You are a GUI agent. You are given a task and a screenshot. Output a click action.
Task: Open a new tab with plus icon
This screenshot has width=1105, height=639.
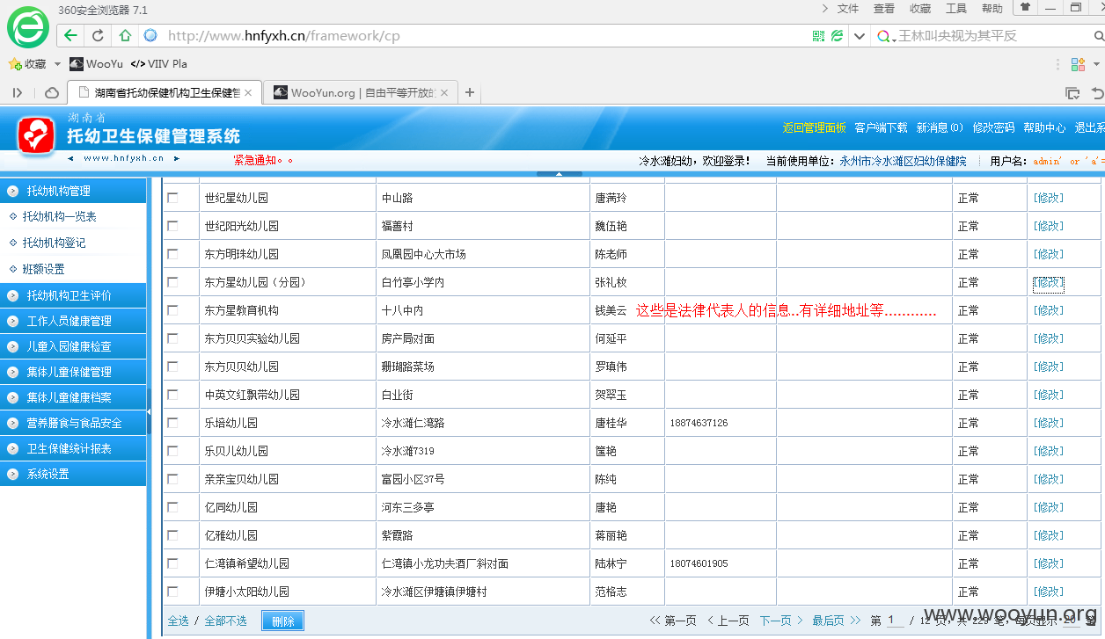[x=470, y=92]
